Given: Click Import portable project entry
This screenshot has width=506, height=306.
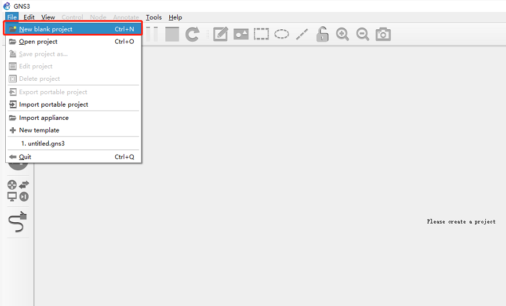Looking at the screenshot, I should point(73,104).
